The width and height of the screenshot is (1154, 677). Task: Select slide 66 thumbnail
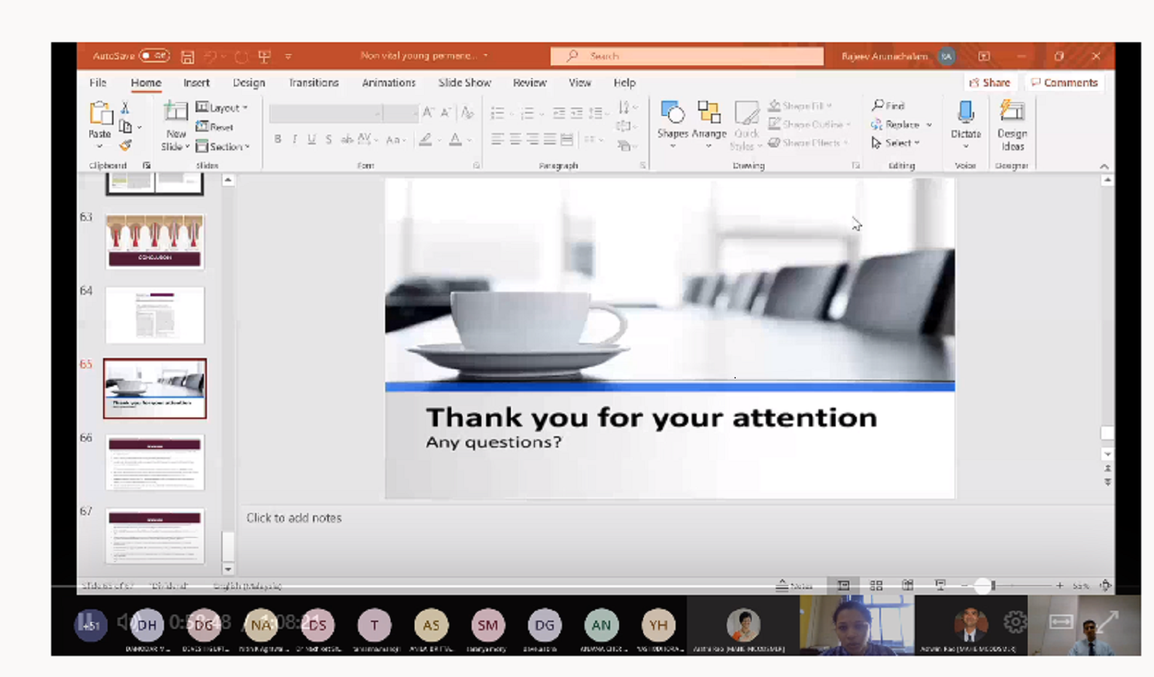tap(155, 462)
